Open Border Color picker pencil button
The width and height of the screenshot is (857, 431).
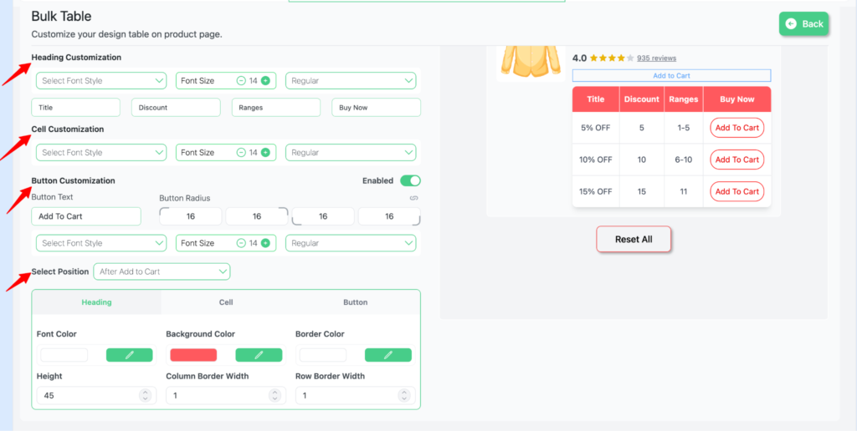tap(387, 355)
